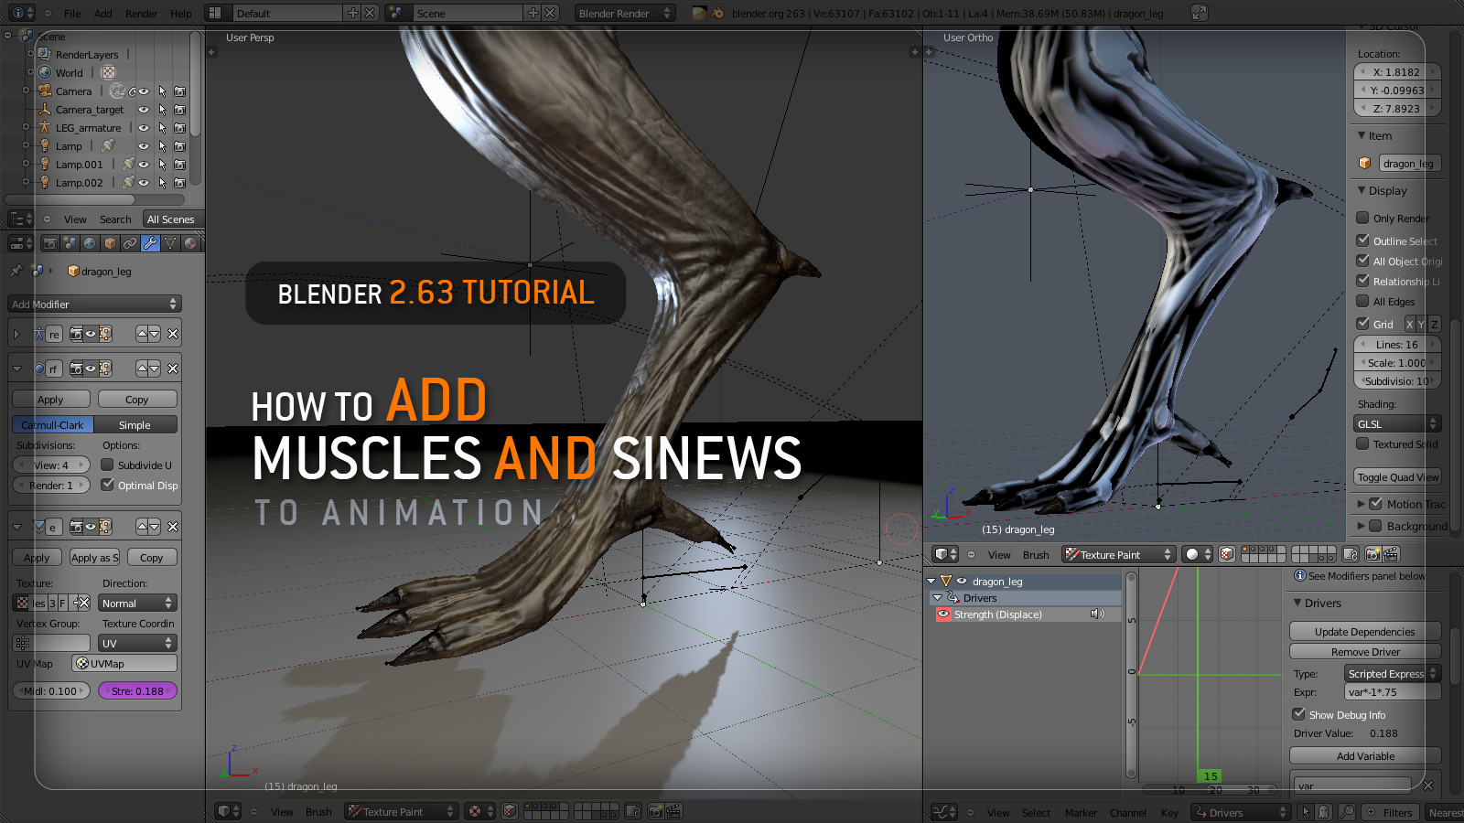
Task: Toggle edit-mode display on 'rf' modifier
Action: [x=105, y=369]
